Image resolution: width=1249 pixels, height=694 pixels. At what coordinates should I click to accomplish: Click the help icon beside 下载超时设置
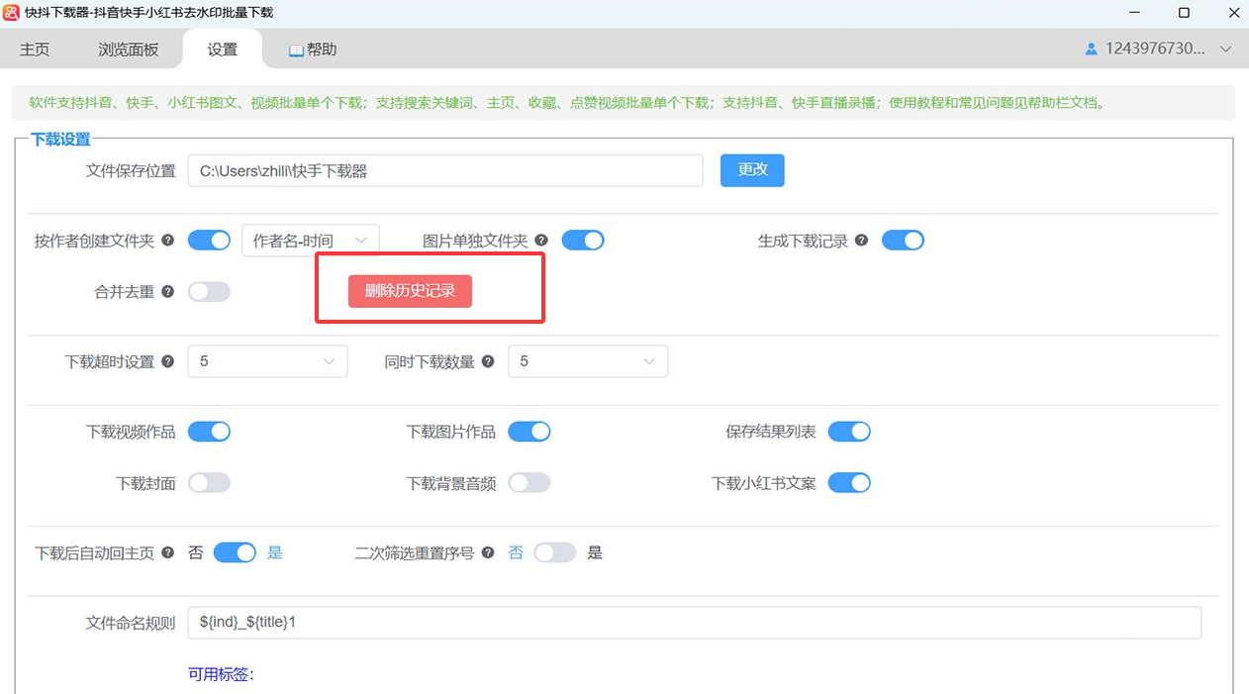pyautogui.click(x=168, y=361)
